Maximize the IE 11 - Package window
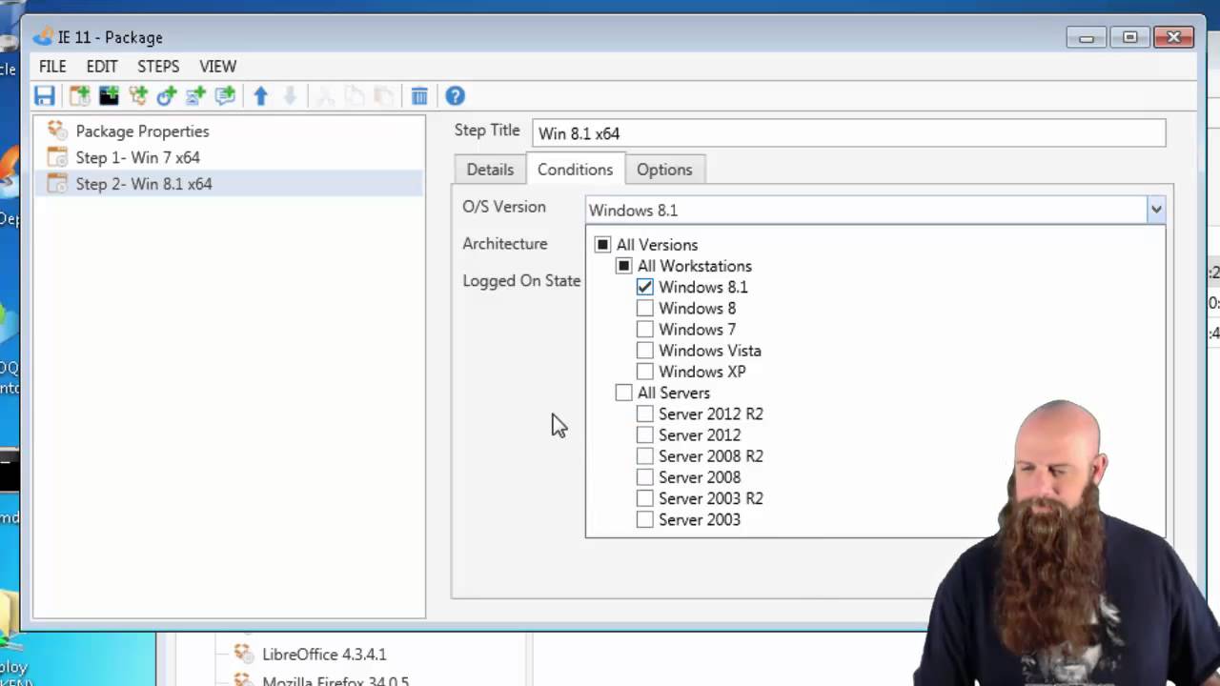The height and width of the screenshot is (686, 1220). pyautogui.click(x=1130, y=37)
